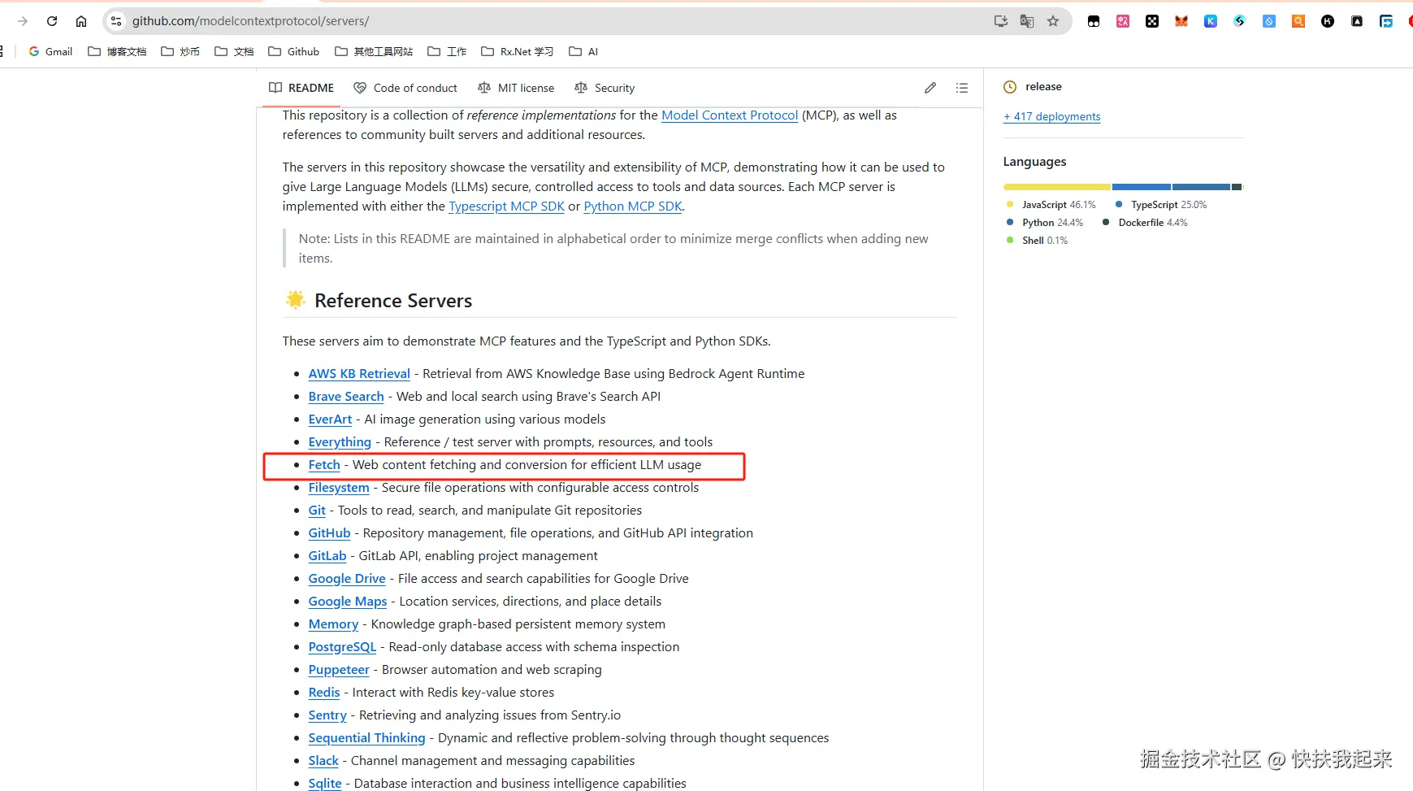Open the cyan circle S extension
Viewport: 1413px width, 791px height.
pos(1240,21)
